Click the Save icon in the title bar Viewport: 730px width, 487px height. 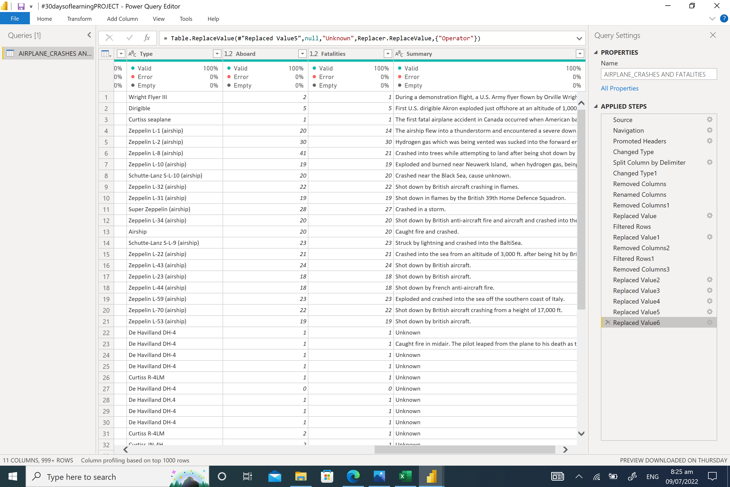coord(21,6)
